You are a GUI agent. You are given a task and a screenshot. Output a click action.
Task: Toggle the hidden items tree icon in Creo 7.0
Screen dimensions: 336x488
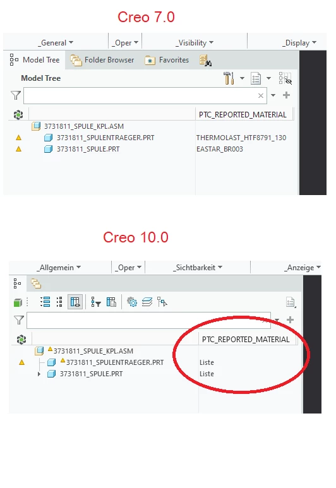(285, 78)
